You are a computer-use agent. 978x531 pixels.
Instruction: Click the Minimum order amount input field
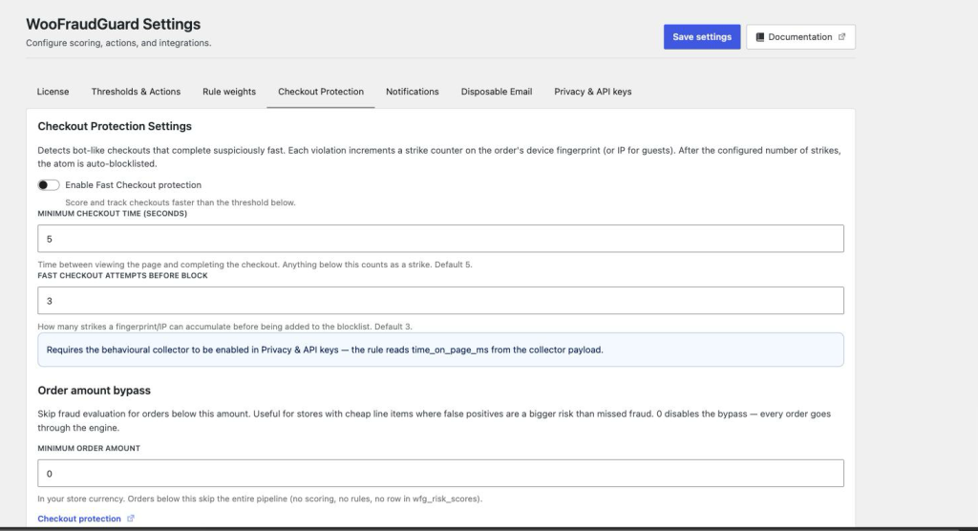click(x=440, y=474)
